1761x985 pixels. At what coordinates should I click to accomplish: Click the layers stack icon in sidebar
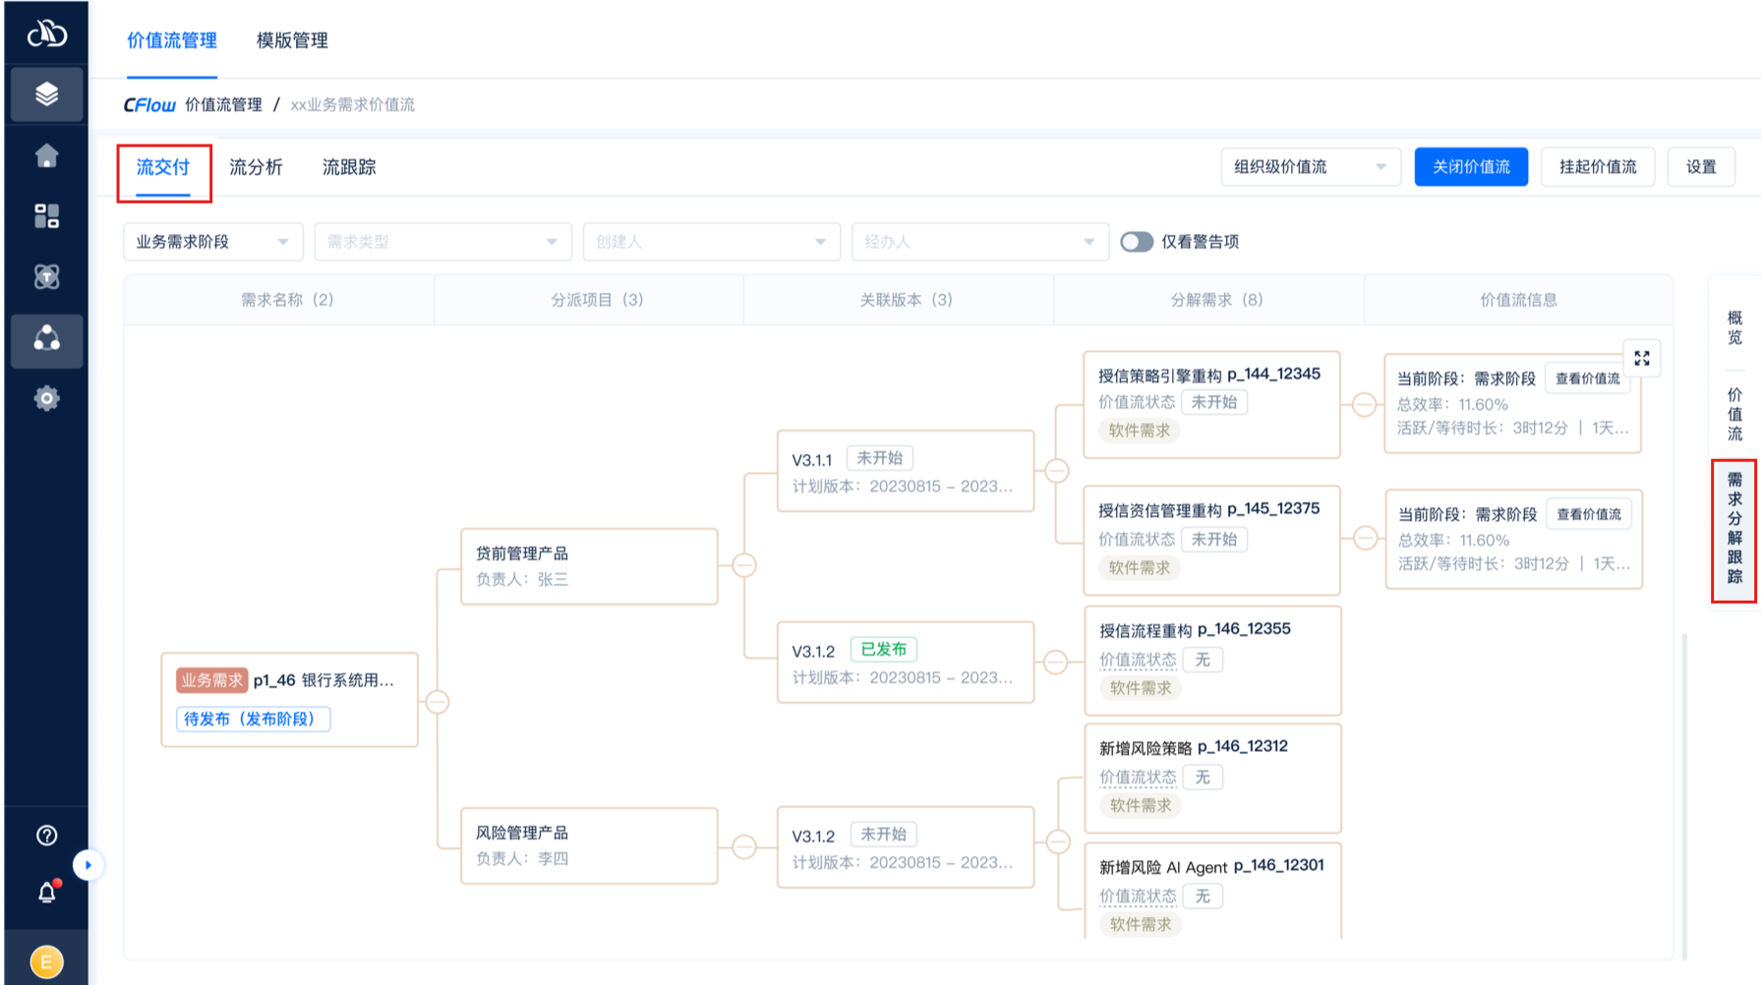pyautogui.click(x=46, y=94)
